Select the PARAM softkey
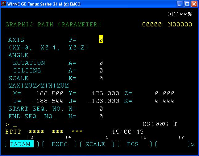This screenshot has width=199, height=156. 22,144
